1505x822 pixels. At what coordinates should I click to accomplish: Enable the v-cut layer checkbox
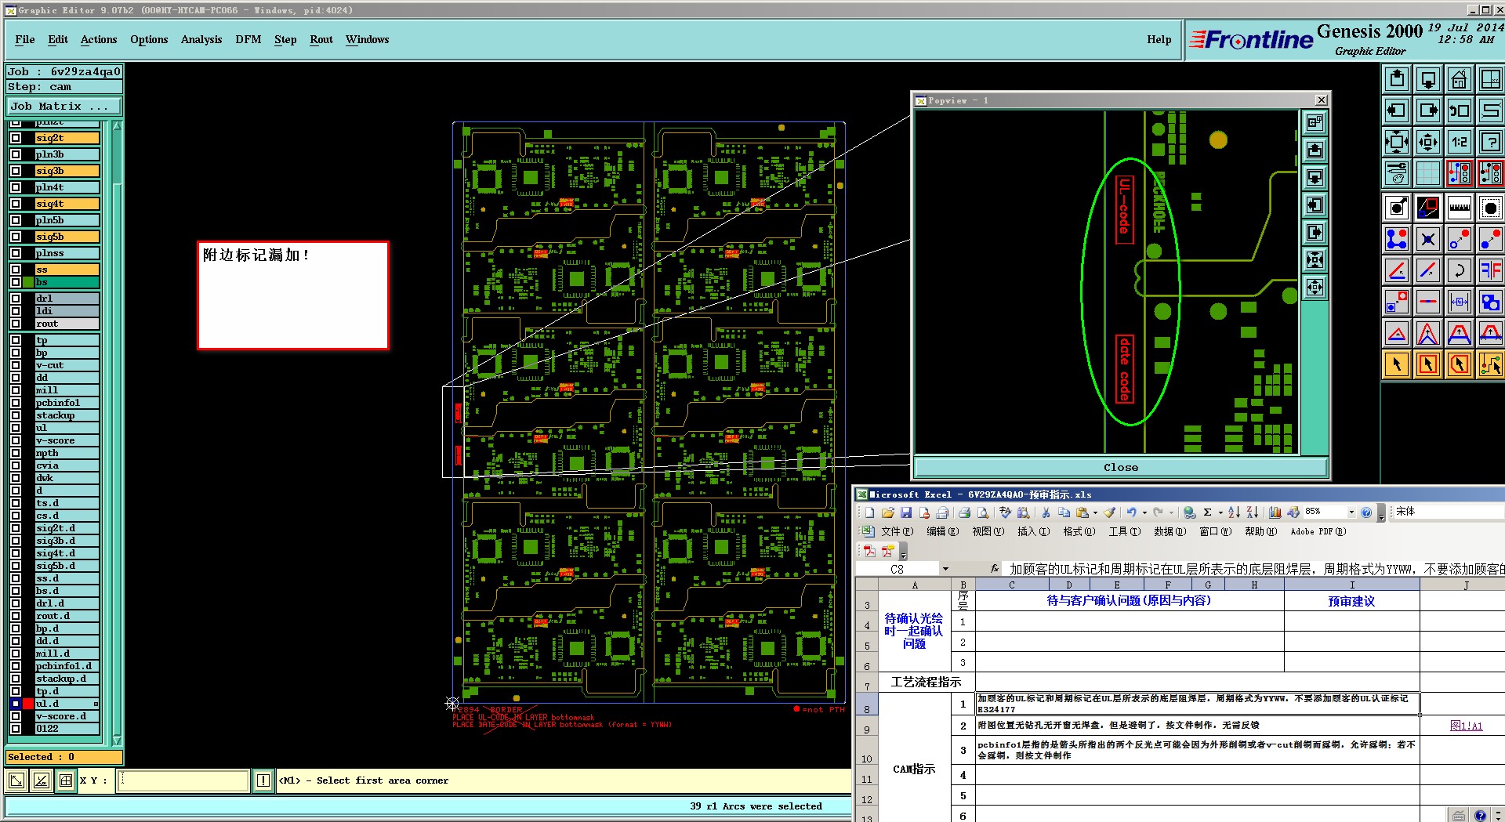16,365
